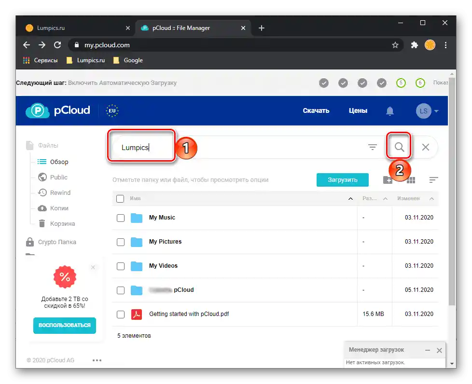The height and width of the screenshot is (384, 472).
Task: Clear the search with the X icon
Action: [x=425, y=147]
